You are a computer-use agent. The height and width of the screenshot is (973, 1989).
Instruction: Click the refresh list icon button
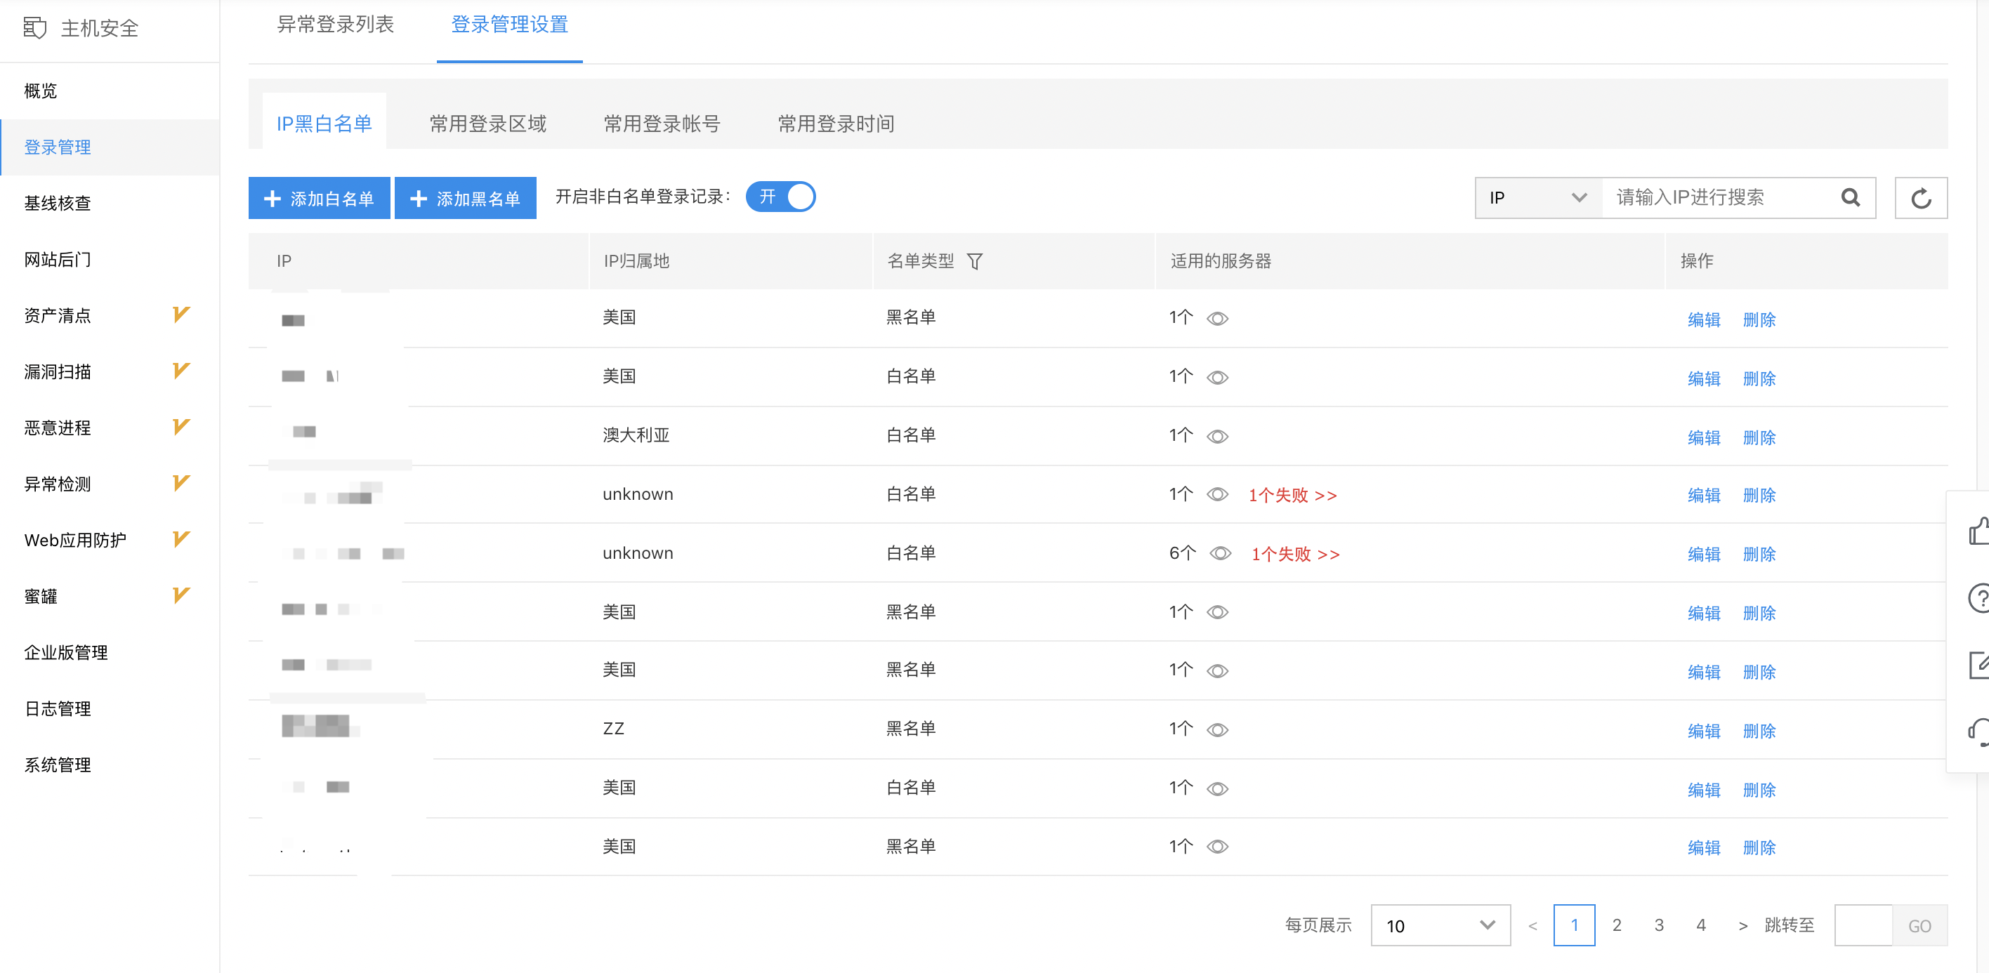pos(1920,198)
